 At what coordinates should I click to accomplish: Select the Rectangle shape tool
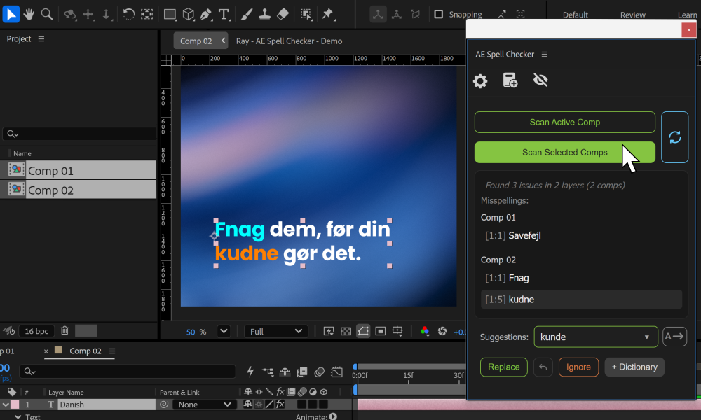click(170, 14)
